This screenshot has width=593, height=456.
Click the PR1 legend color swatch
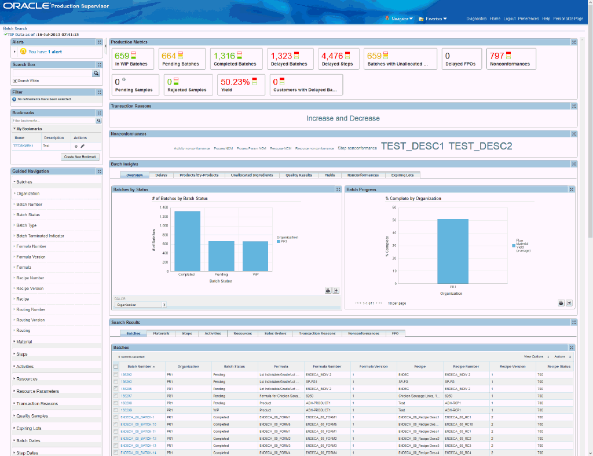click(x=279, y=242)
